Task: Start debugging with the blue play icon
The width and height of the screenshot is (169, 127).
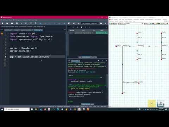Action: [x=40, y=23]
